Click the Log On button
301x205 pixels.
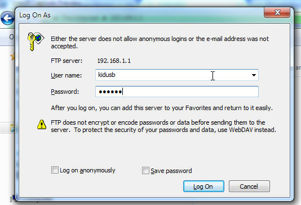[x=203, y=186]
